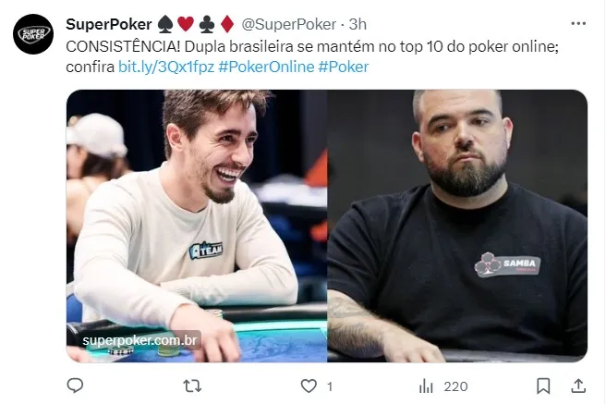Click the SuperPoker display name
606x404 pixels.
point(109,24)
